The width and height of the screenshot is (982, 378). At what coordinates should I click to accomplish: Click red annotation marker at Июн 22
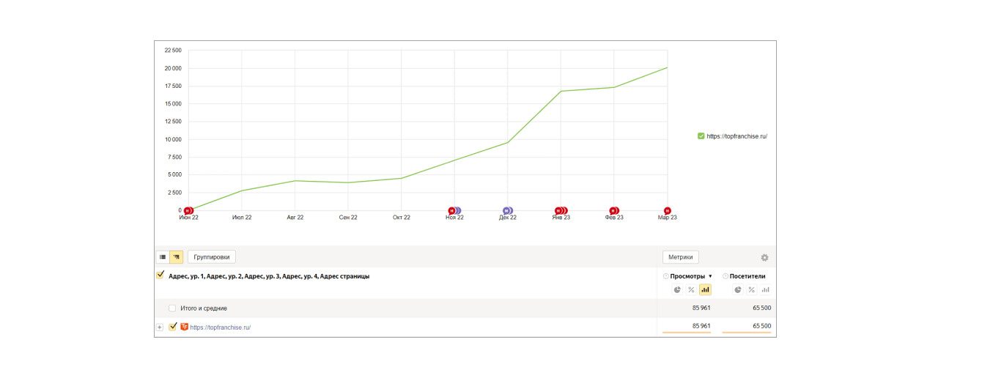click(x=188, y=211)
